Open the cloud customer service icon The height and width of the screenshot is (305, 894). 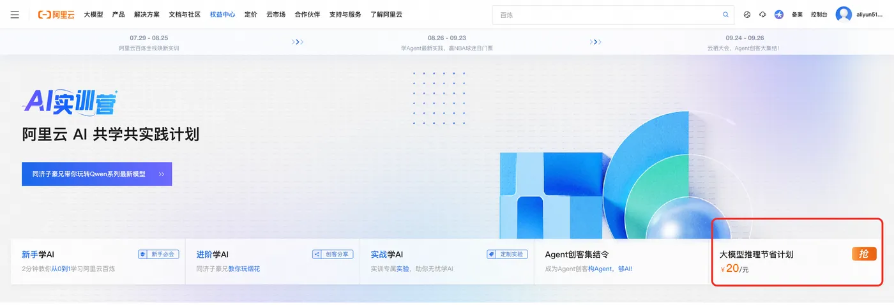pyautogui.click(x=762, y=14)
